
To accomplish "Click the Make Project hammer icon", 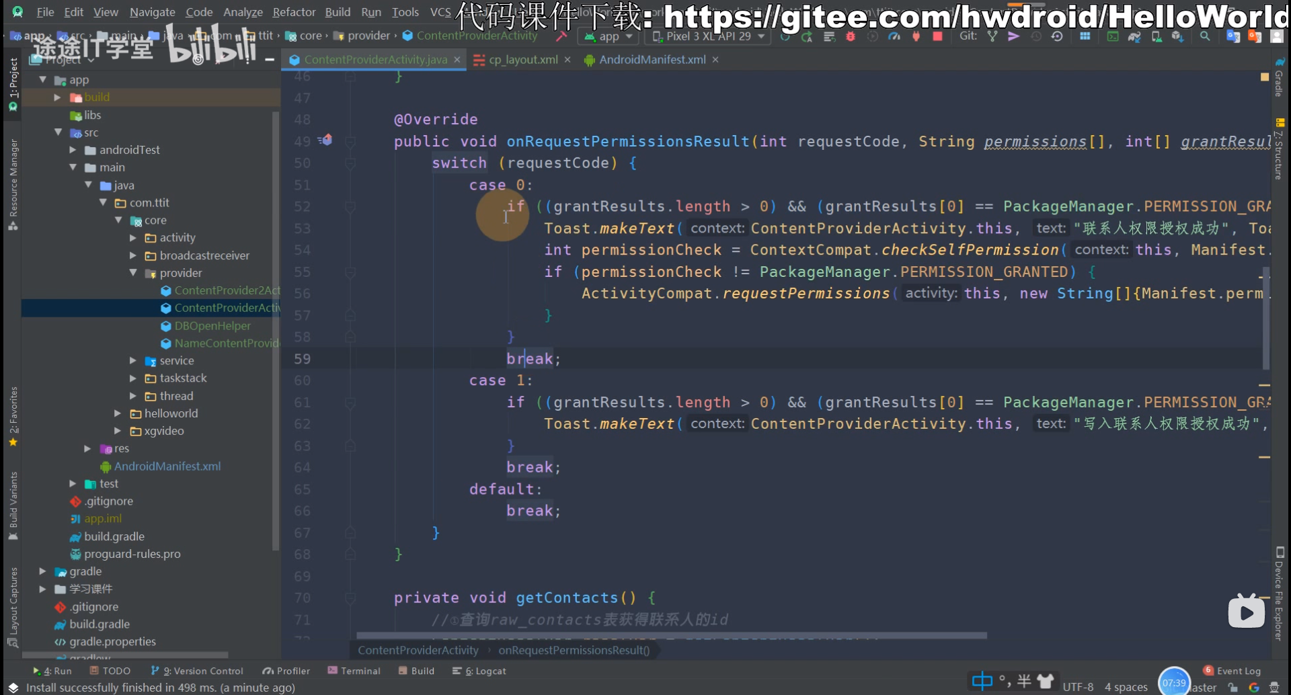I will (x=561, y=36).
